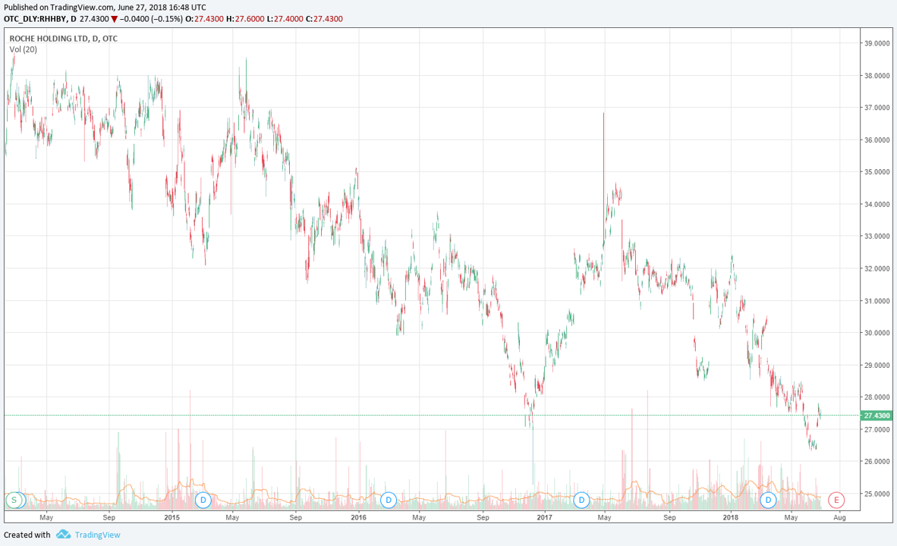Select the Aug label on the time axis
The image size is (897, 546).
839,517
